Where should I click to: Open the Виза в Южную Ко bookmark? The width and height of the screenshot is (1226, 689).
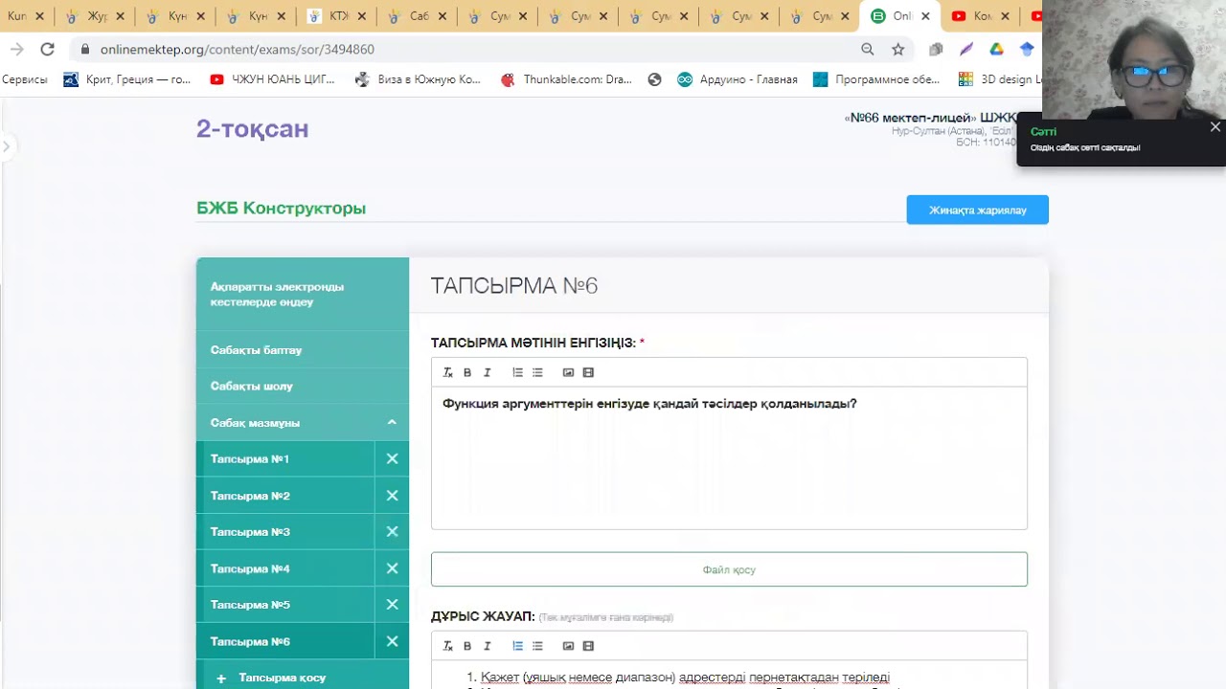(x=418, y=79)
